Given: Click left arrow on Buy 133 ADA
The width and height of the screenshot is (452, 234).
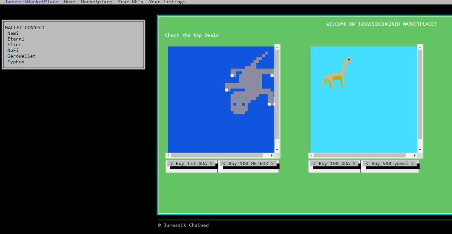Looking at the screenshot, I should click(x=172, y=163).
